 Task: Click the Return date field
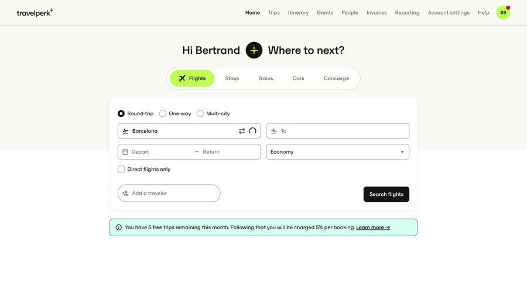coord(228,152)
